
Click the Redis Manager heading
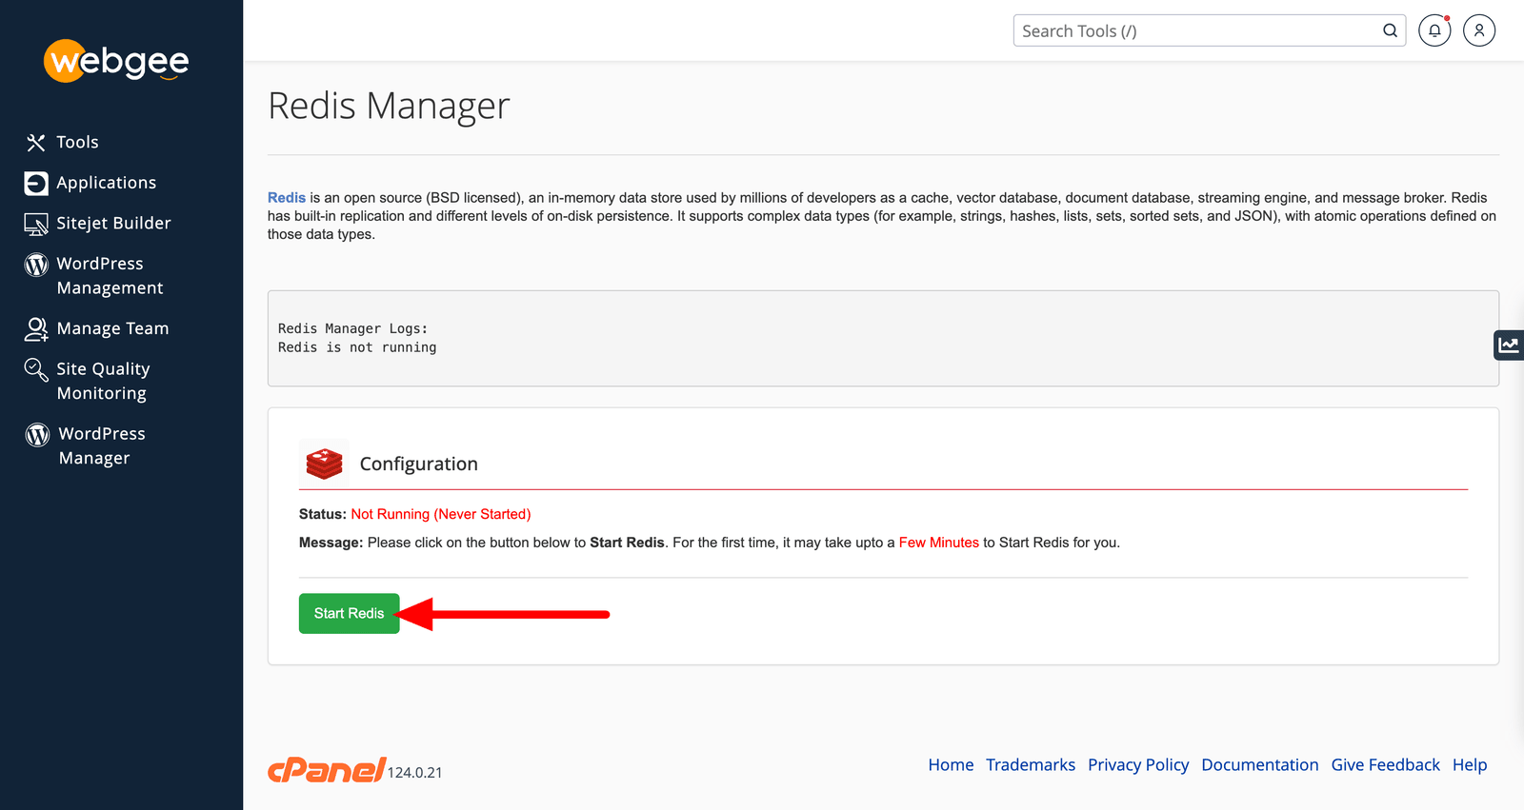click(x=389, y=106)
